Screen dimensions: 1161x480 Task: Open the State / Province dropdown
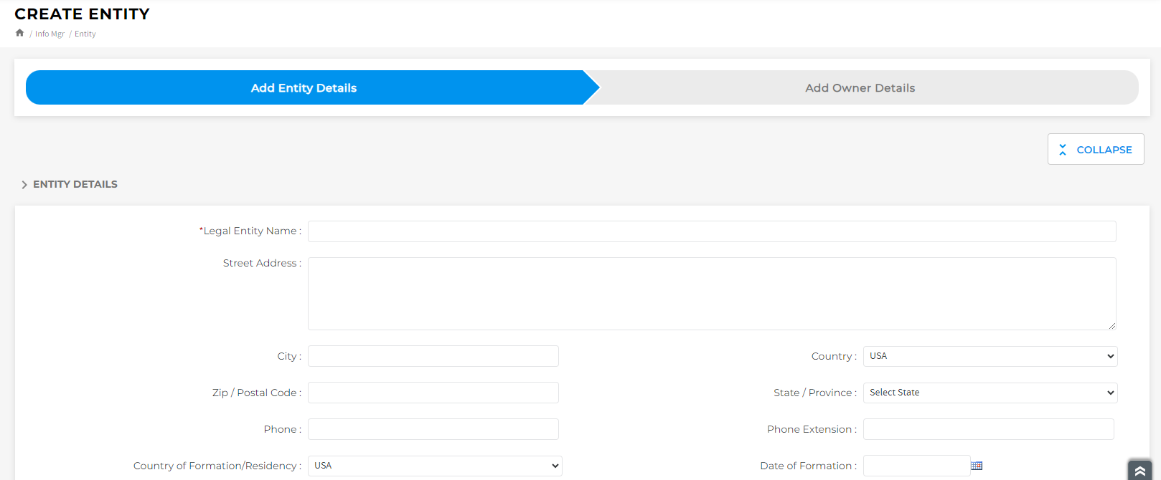(x=990, y=393)
